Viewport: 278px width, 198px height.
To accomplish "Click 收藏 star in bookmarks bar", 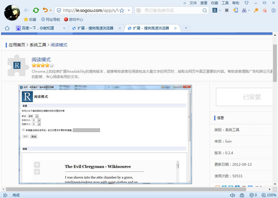I will point(30,19).
